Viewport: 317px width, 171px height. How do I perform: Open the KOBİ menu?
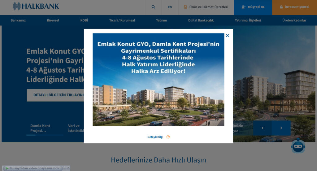[x=84, y=20]
